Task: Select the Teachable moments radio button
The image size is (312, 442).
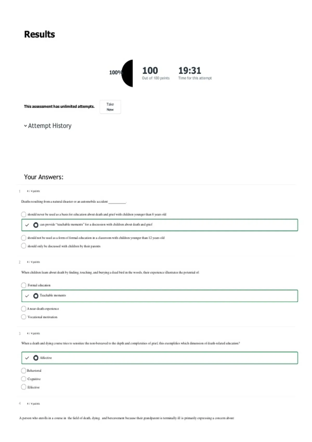Action: tap(36, 296)
